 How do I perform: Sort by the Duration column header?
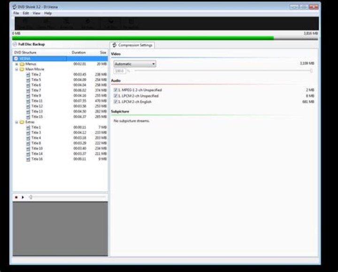[x=79, y=53]
